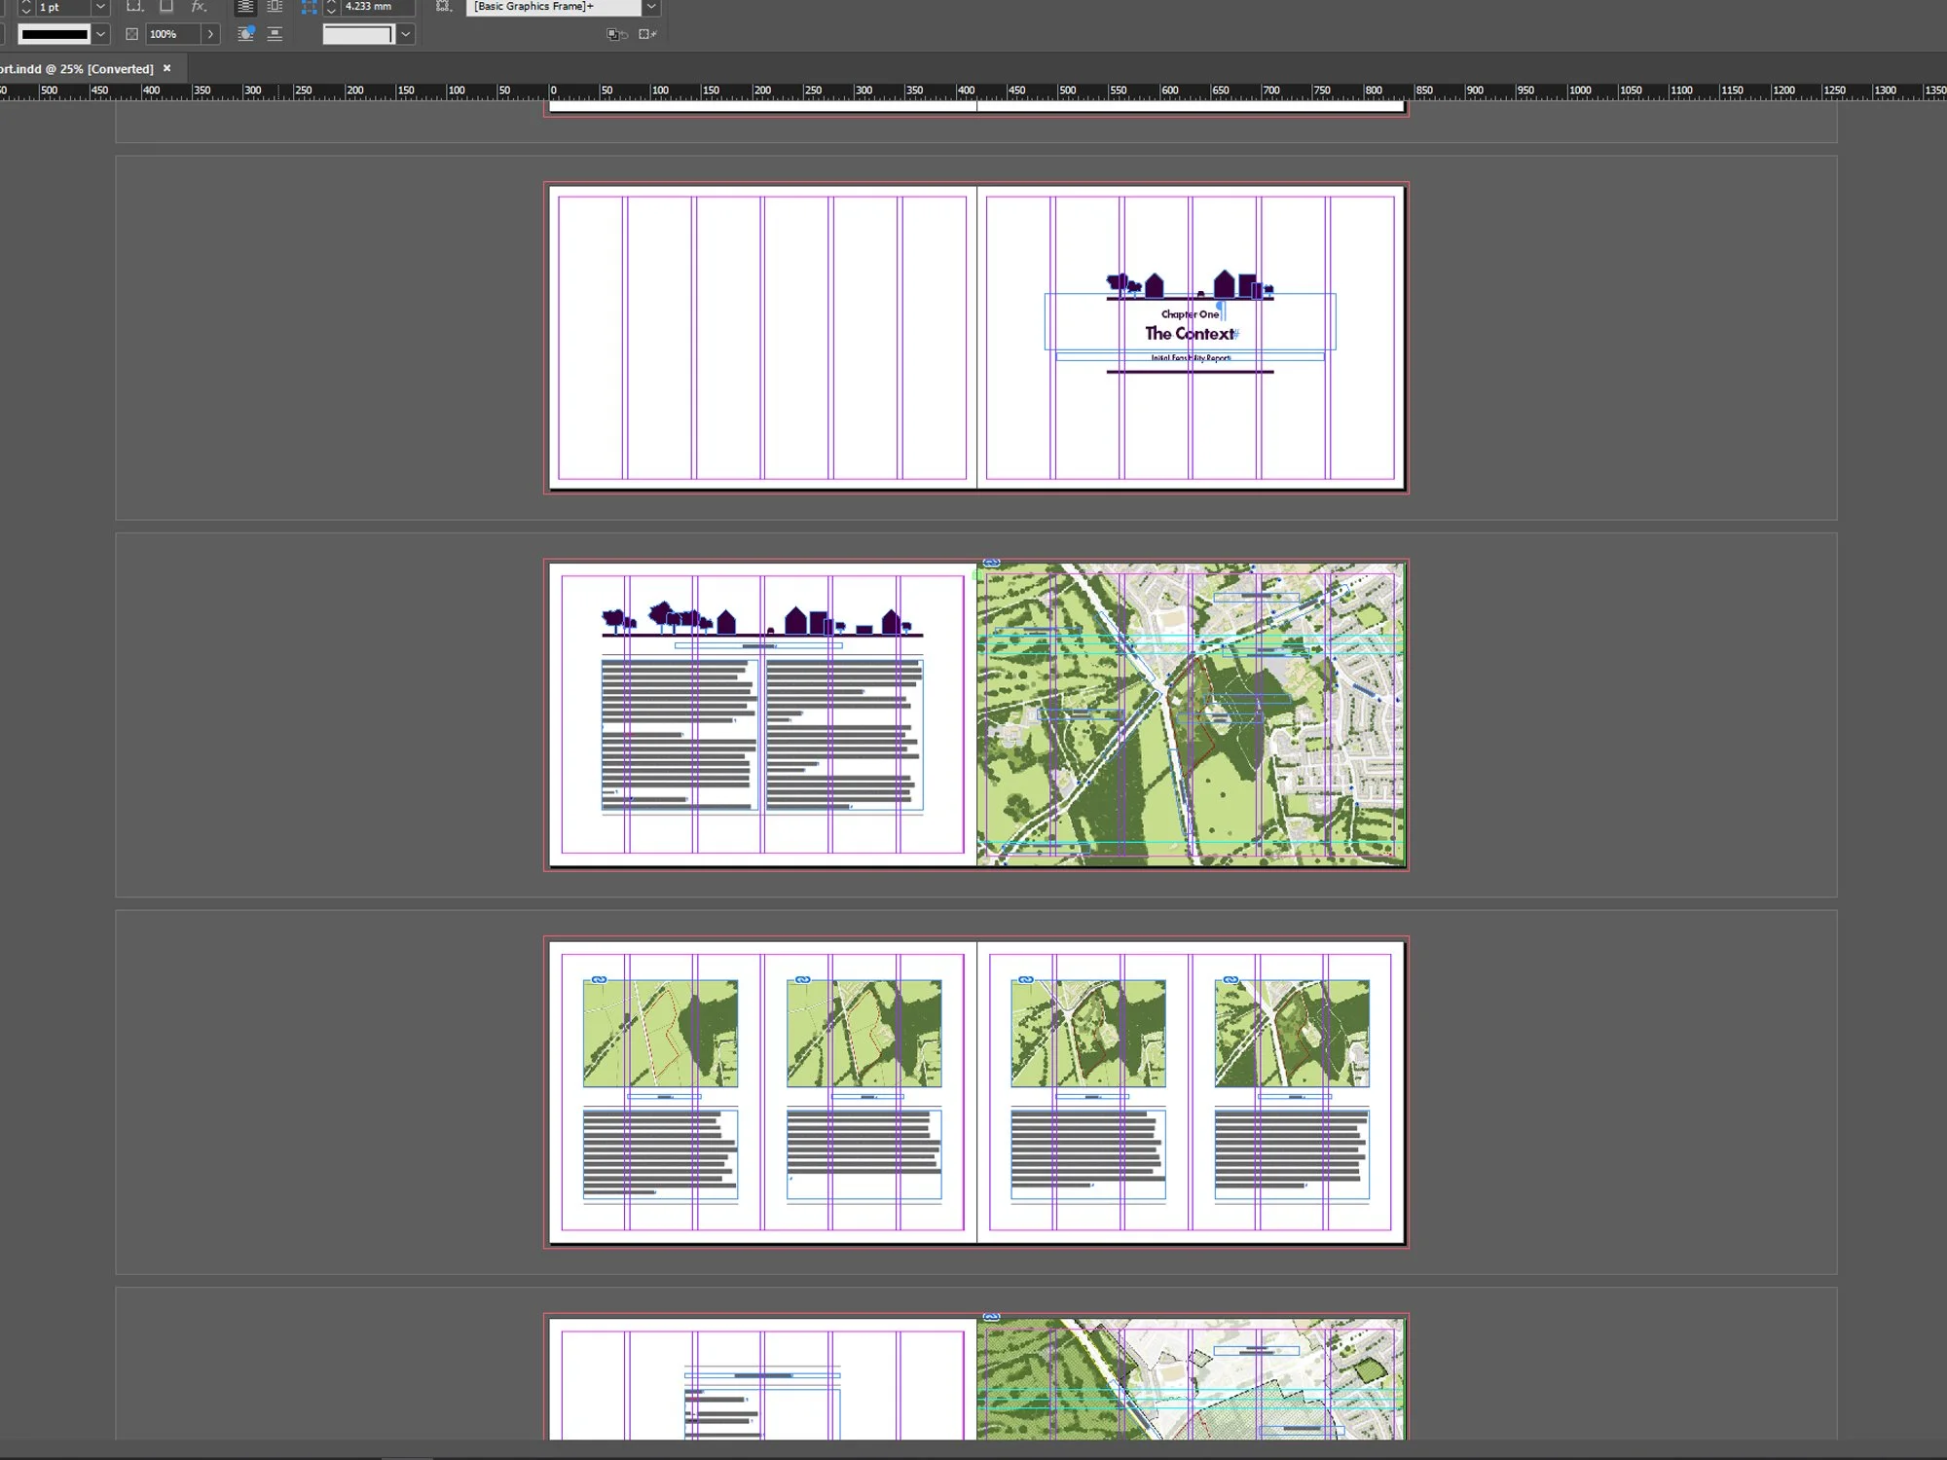Image resolution: width=1947 pixels, height=1460 pixels.
Task: Open the stroke style dropdown arrow
Action: [100, 34]
